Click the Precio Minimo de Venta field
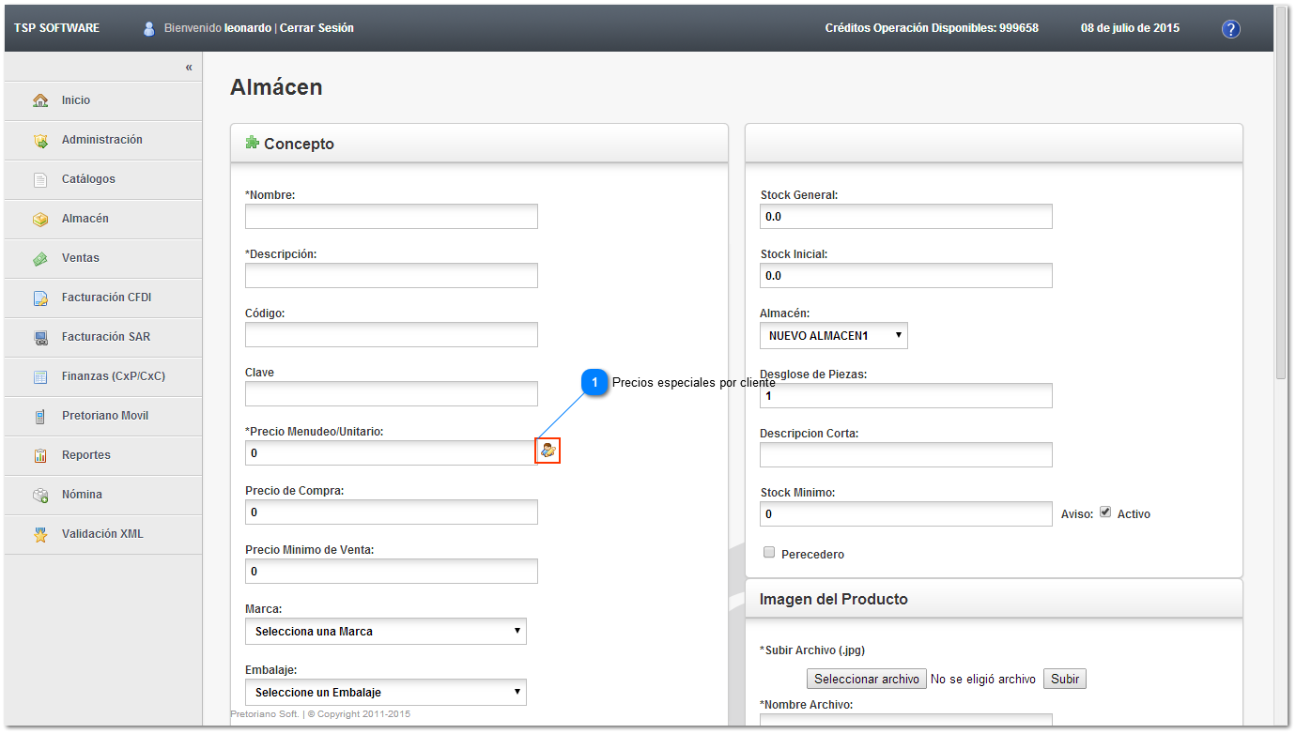Image resolution: width=1296 pixels, height=734 pixels. (392, 572)
